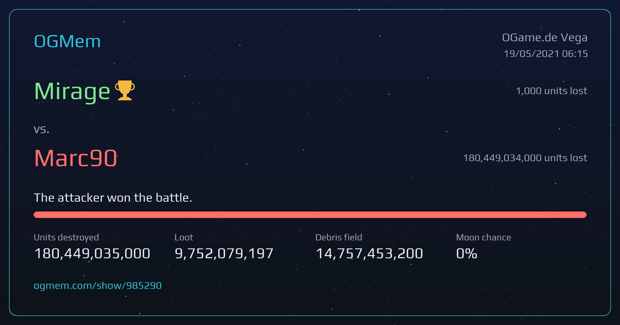Click the 19/05/2021 06:15 timestamp
The width and height of the screenshot is (620, 325).
coord(546,54)
